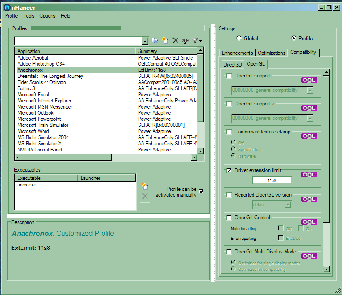
Task: Select the Global settings radio button
Action: pos(239,39)
